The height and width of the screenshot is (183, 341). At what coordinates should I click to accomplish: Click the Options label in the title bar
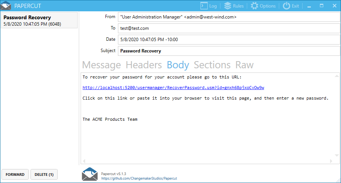(x=268, y=6)
